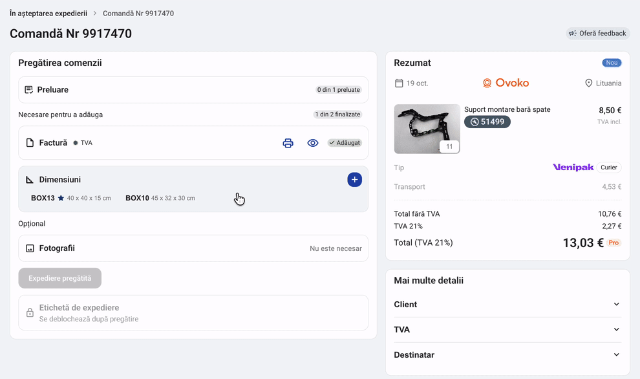Image resolution: width=640 pixels, height=379 pixels.
Task: Click the Factură document icon
Action: (30, 143)
